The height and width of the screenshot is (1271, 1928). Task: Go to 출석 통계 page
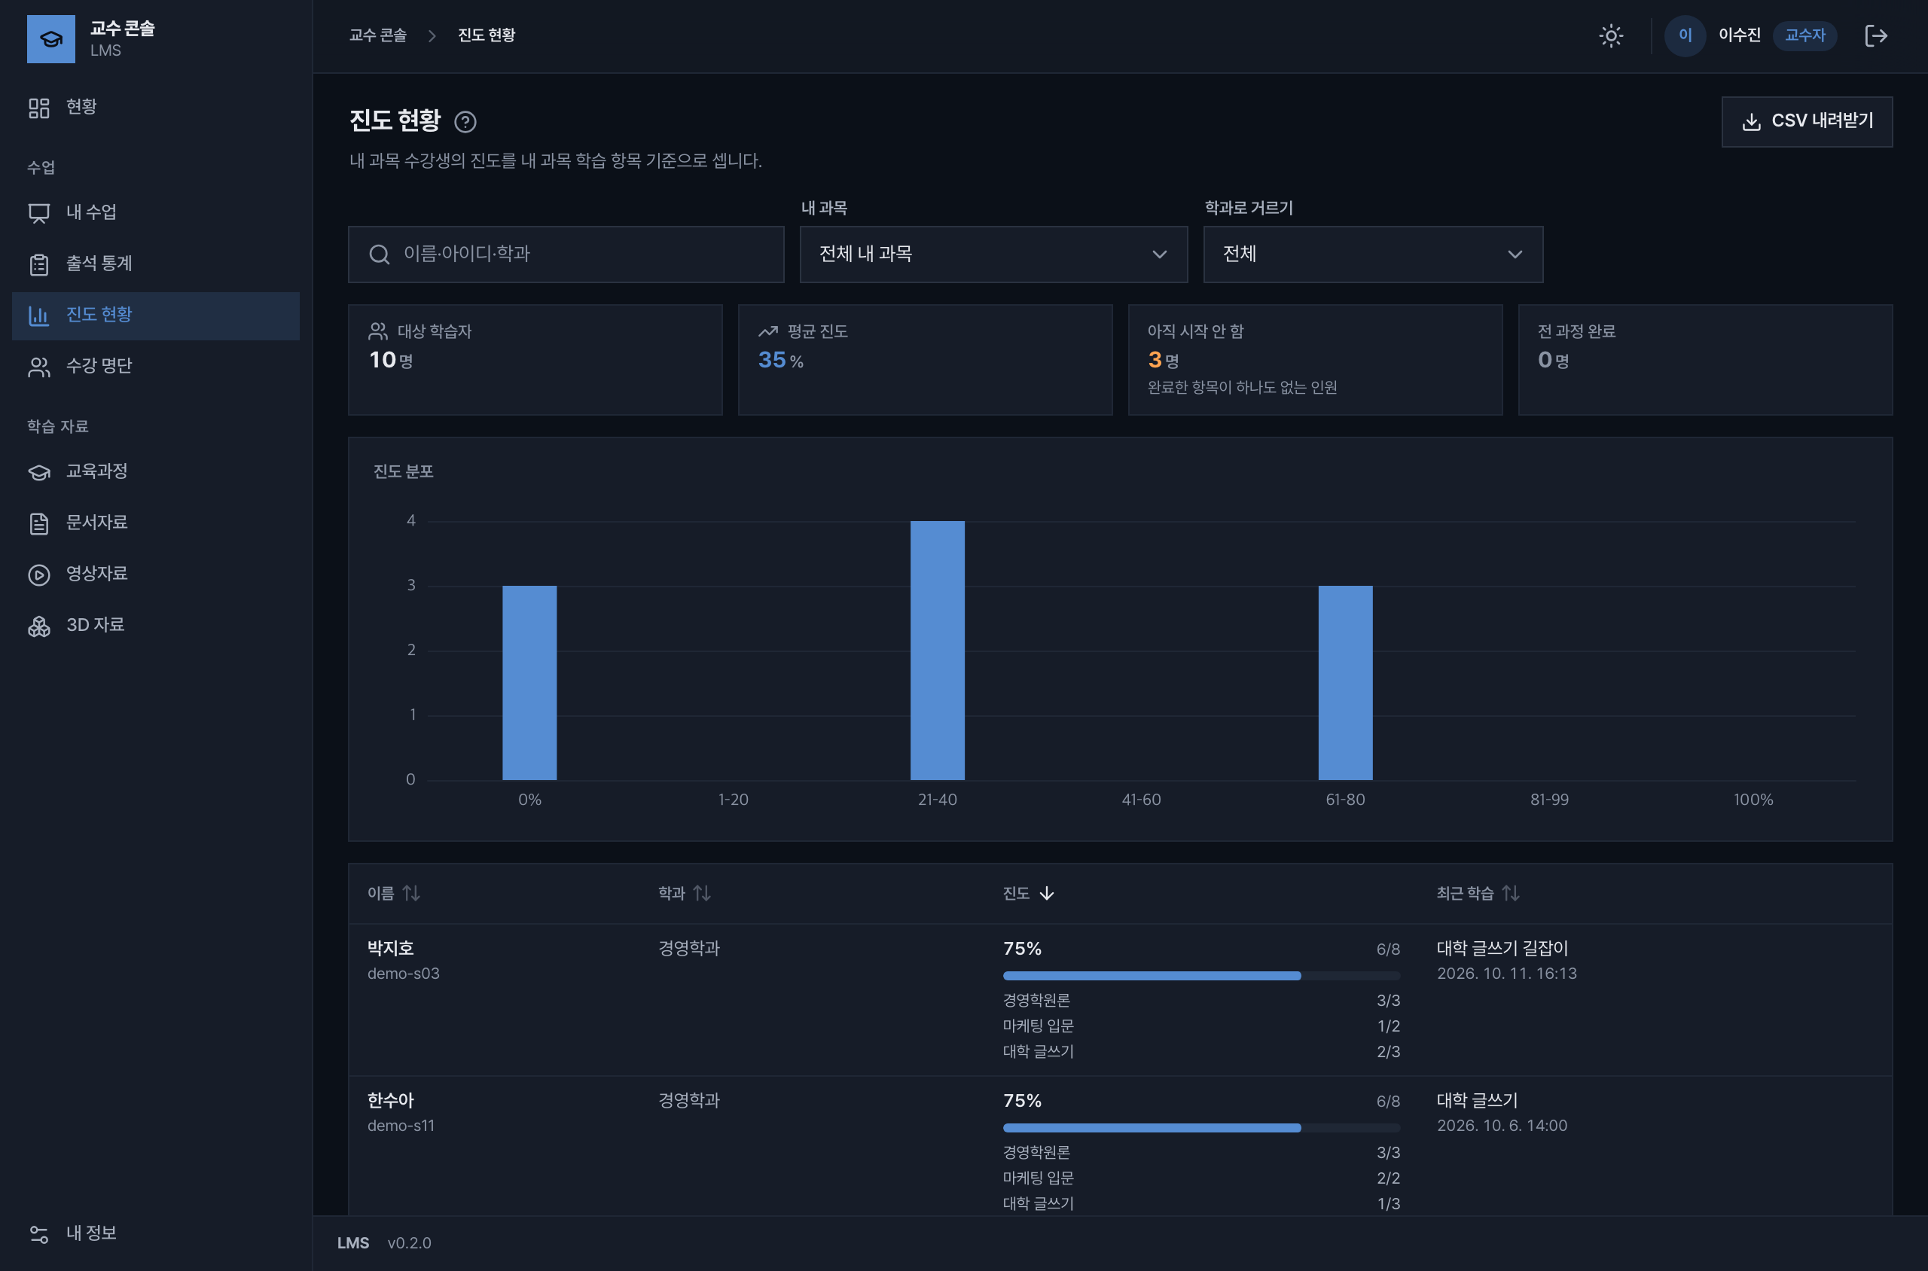point(156,264)
